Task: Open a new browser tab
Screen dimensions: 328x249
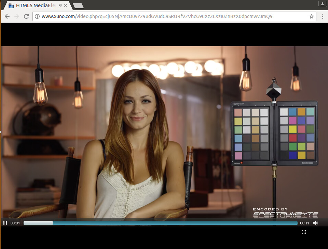Action: tap(79, 6)
